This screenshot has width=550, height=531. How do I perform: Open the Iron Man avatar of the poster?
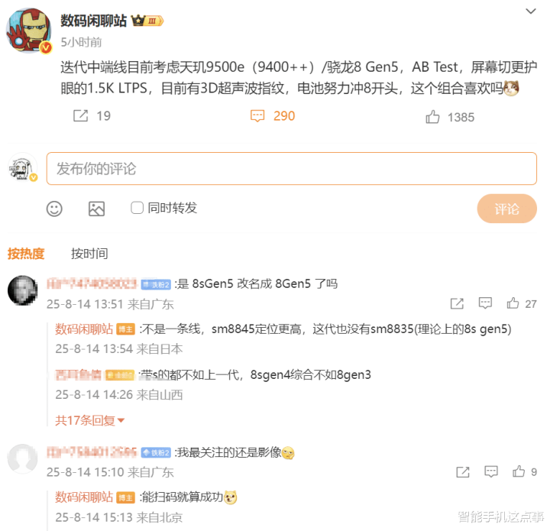pyautogui.click(x=29, y=31)
